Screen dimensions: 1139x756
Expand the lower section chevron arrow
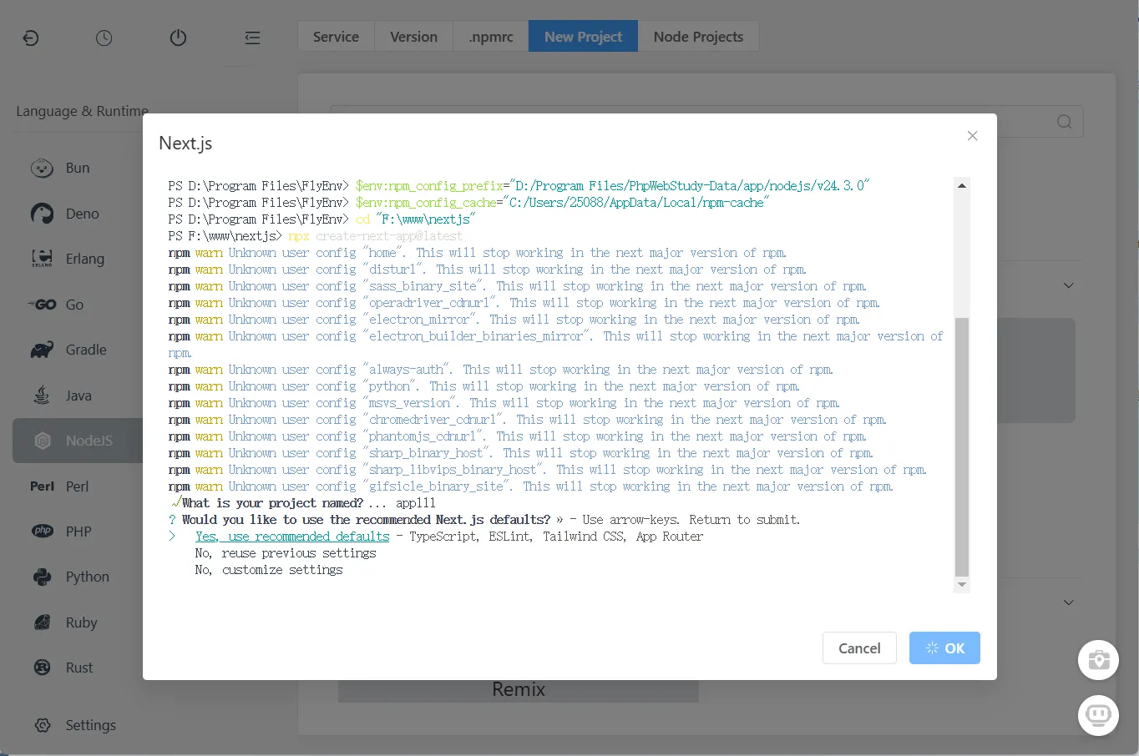[x=1068, y=602]
